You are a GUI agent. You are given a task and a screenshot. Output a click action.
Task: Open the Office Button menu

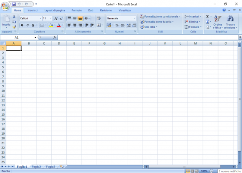(5, 6)
